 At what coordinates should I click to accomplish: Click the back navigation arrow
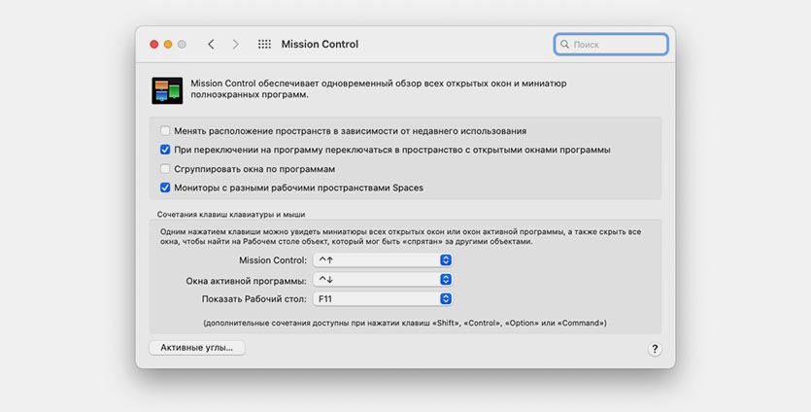coord(211,45)
